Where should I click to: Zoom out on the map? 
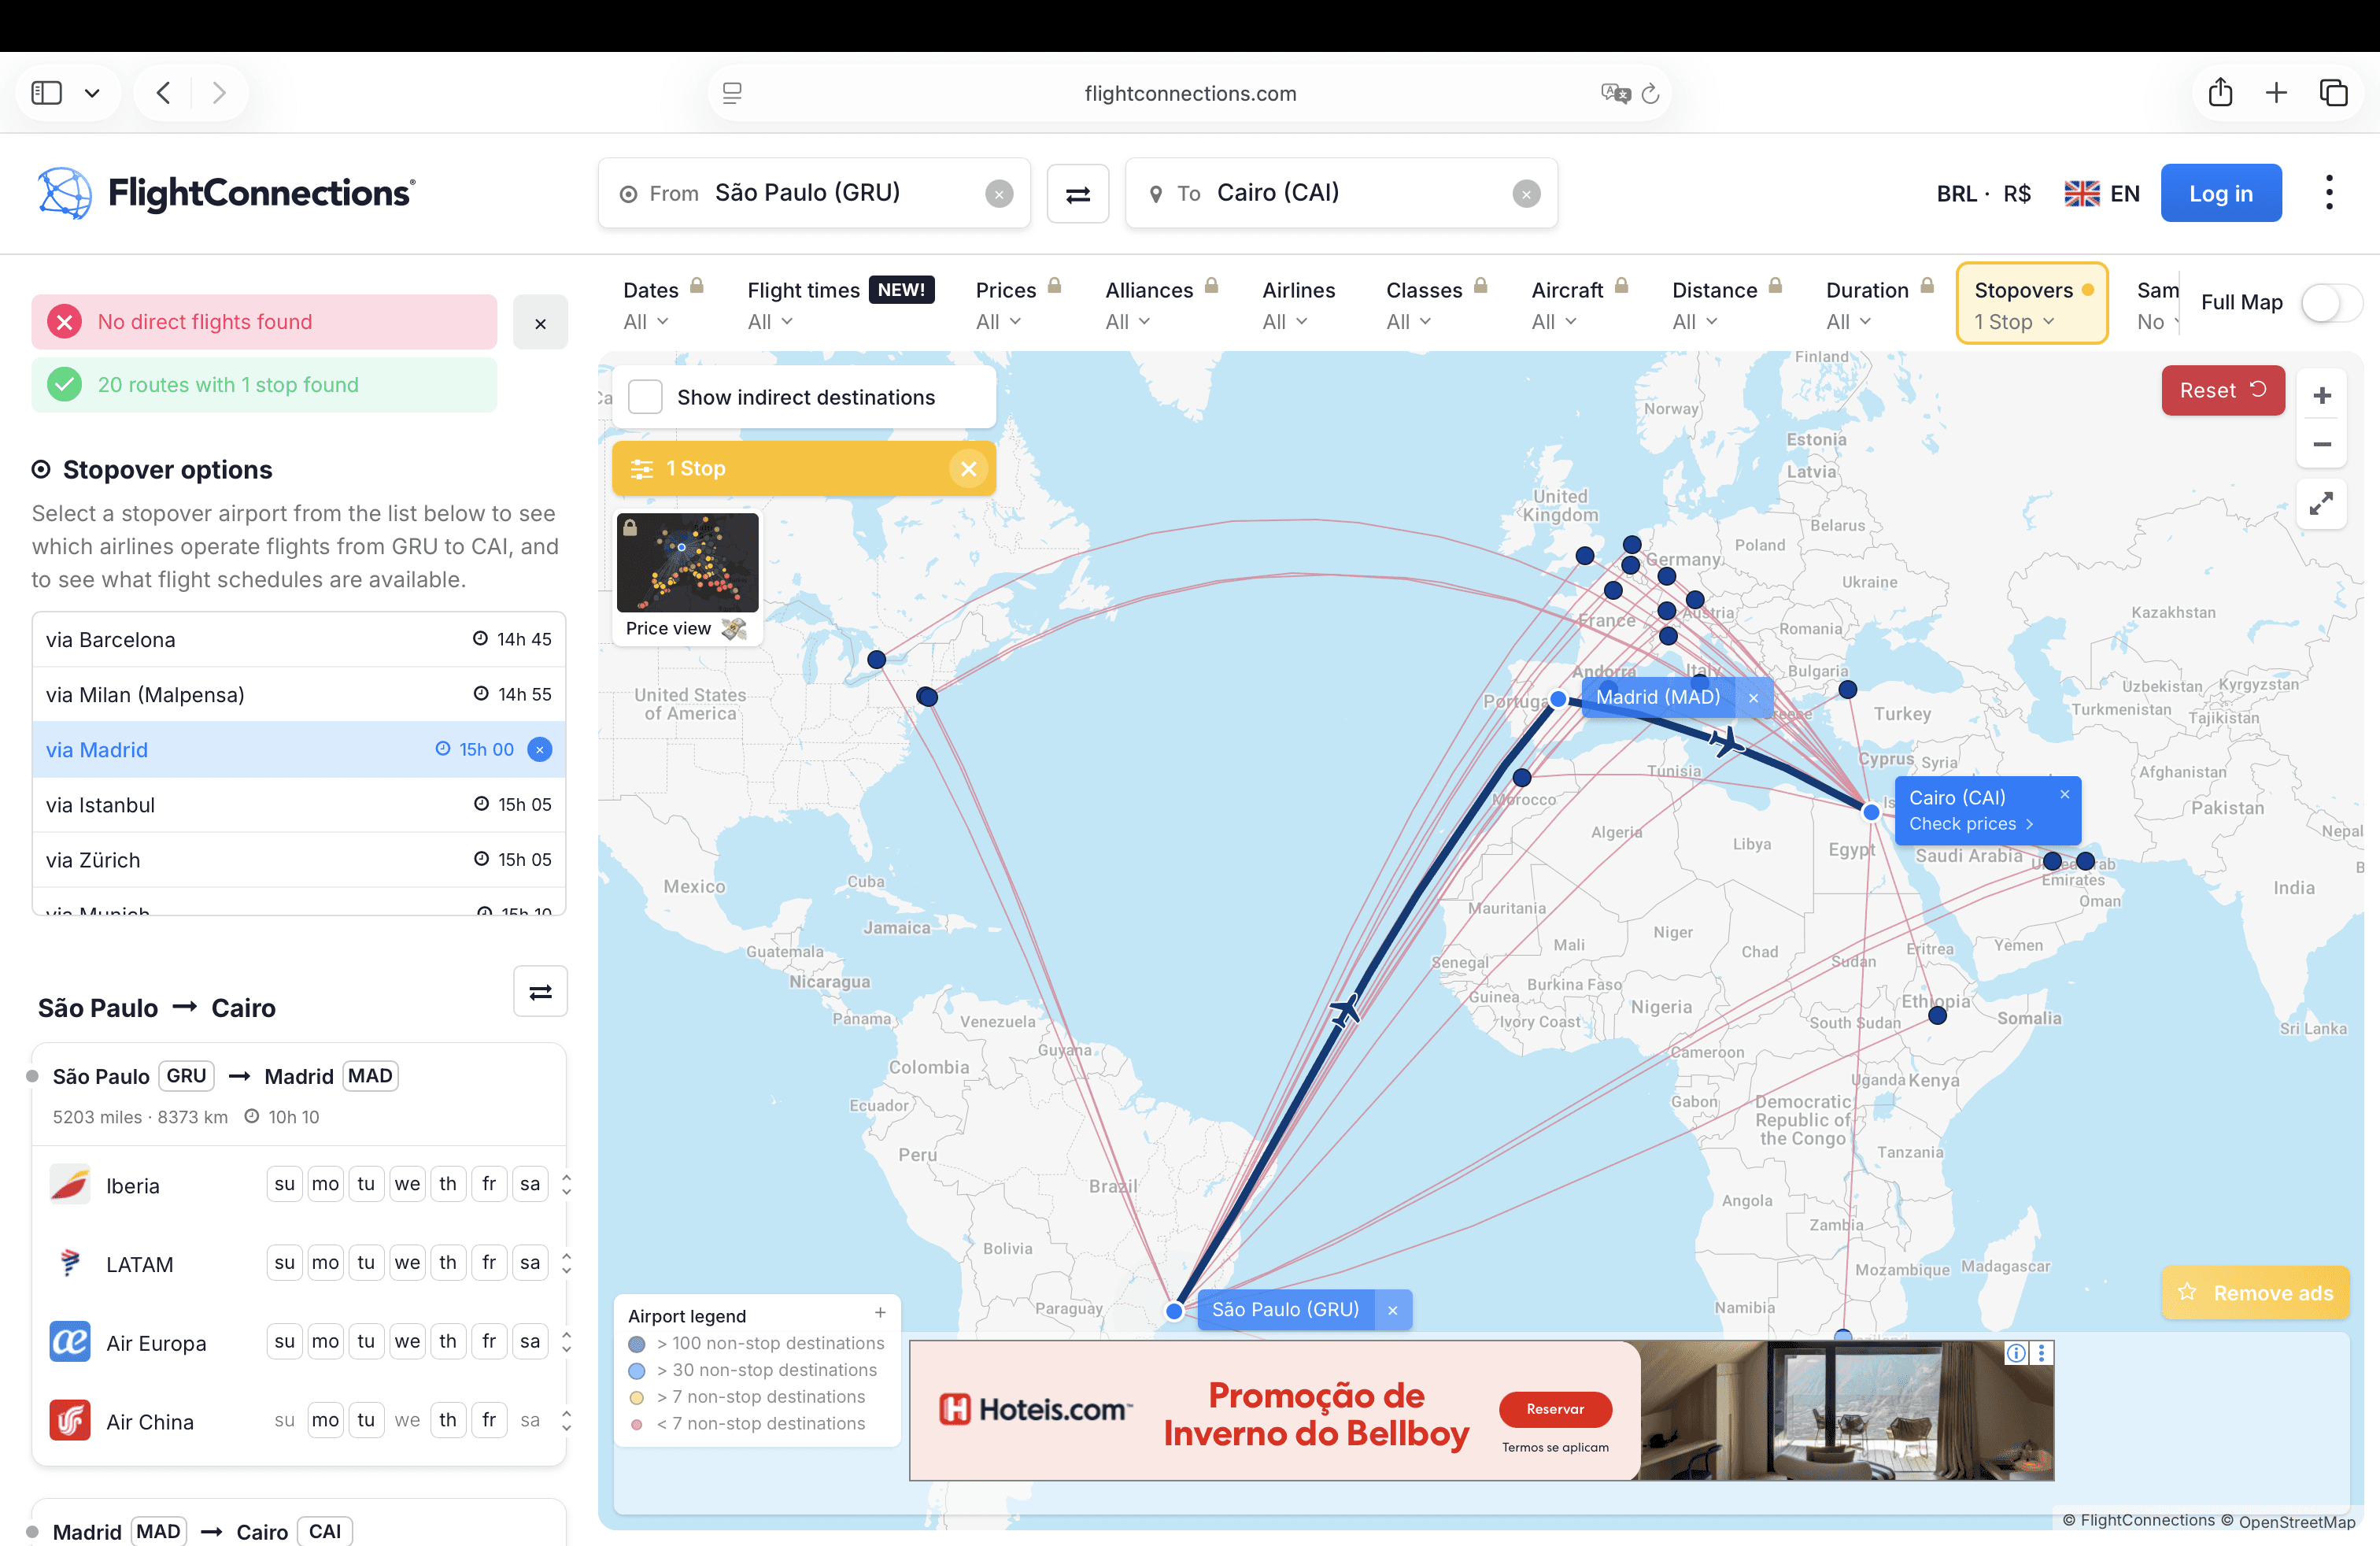point(2321,444)
